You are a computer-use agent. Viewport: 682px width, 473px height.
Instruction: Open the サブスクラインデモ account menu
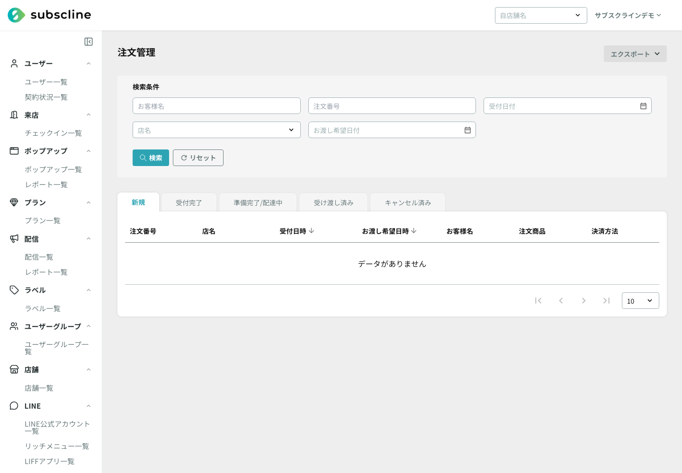(628, 15)
